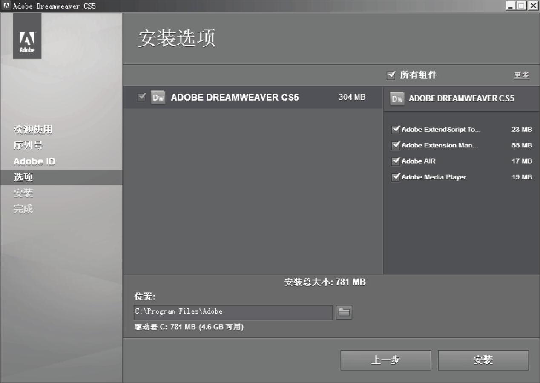Image resolution: width=540 pixels, height=383 pixels.
Task: Uncheck Adobe ExtendScript Toolkit component
Action: click(x=396, y=129)
